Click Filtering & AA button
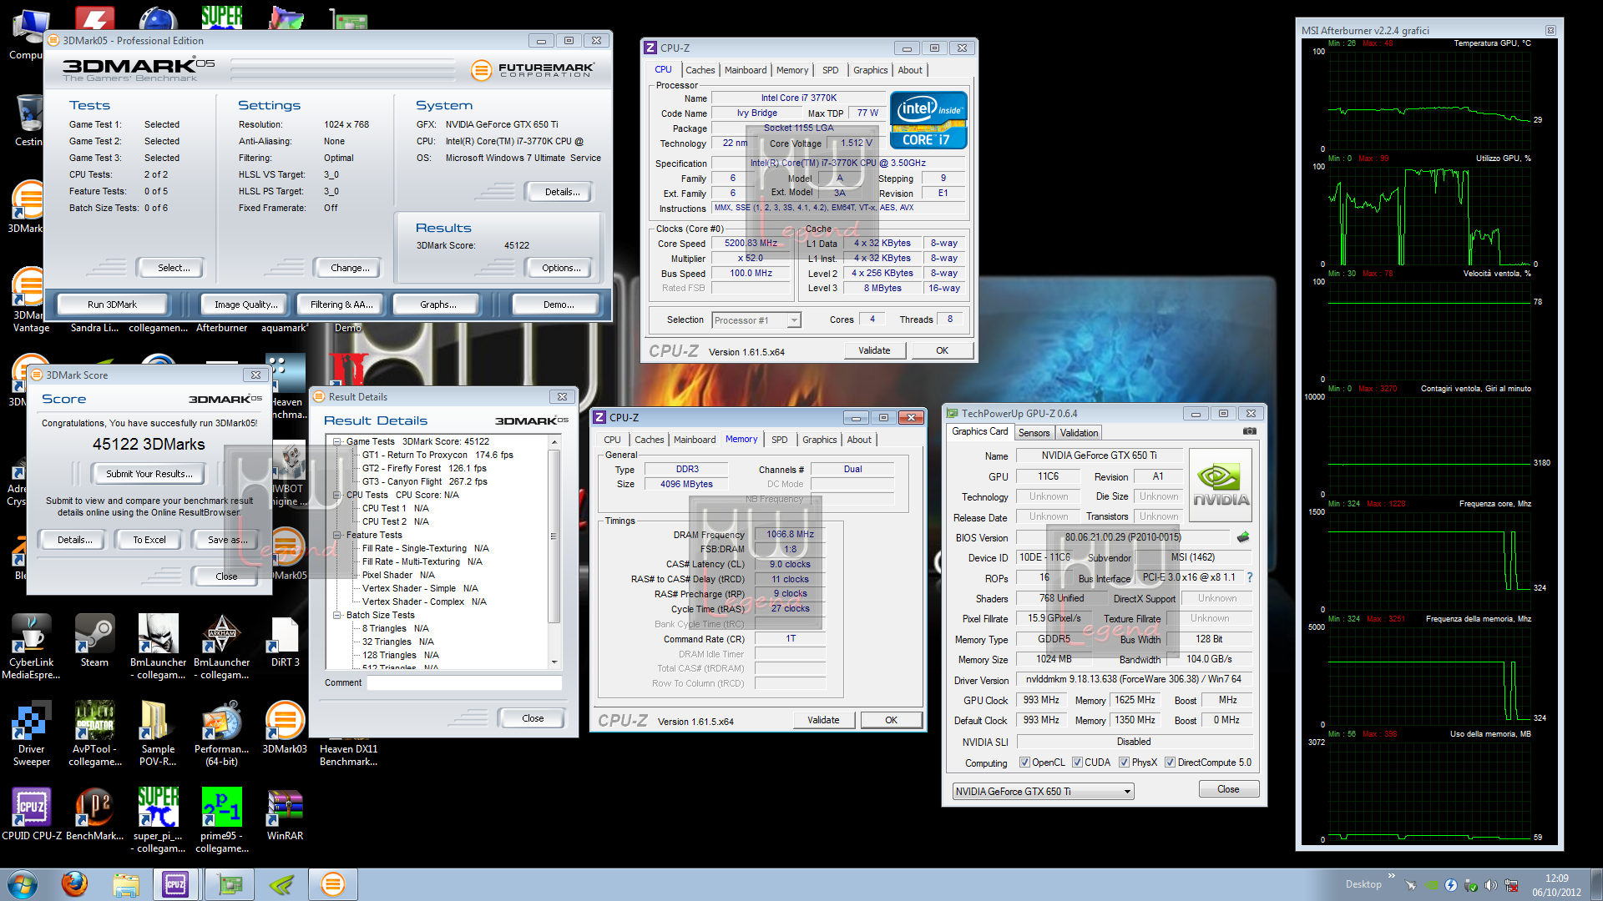Image resolution: width=1603 pixels, height=901 pixels. (x=341, y=305)
